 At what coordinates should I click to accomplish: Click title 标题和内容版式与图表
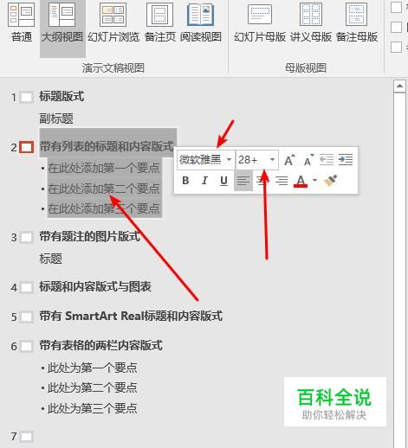pyautogui.click(x=95, y=286)
